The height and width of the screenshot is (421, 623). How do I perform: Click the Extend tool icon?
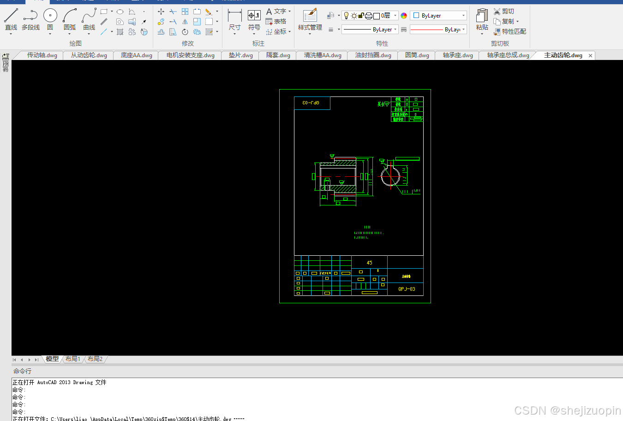tap(173, 22)
